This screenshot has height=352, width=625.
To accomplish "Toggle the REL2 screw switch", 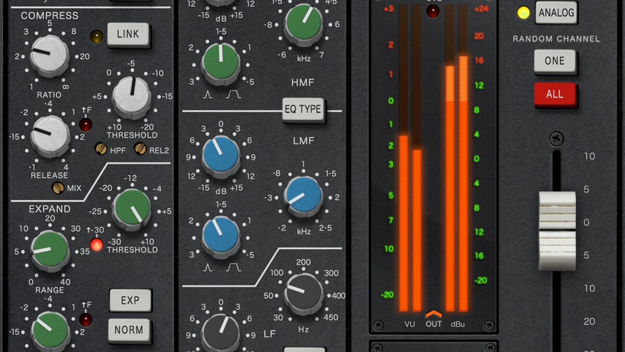I will click(x=141, y=149).
